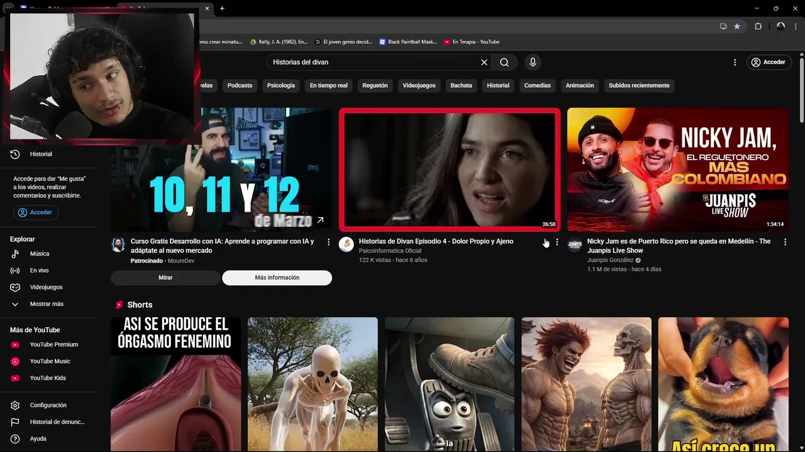Click the magnifying glass search button
Viewport: 805px width, 452px height.
[x=504, y=62]
